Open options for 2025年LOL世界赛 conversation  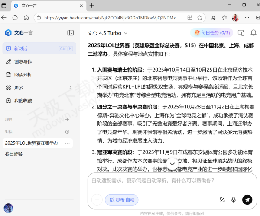tap(67, 143)
